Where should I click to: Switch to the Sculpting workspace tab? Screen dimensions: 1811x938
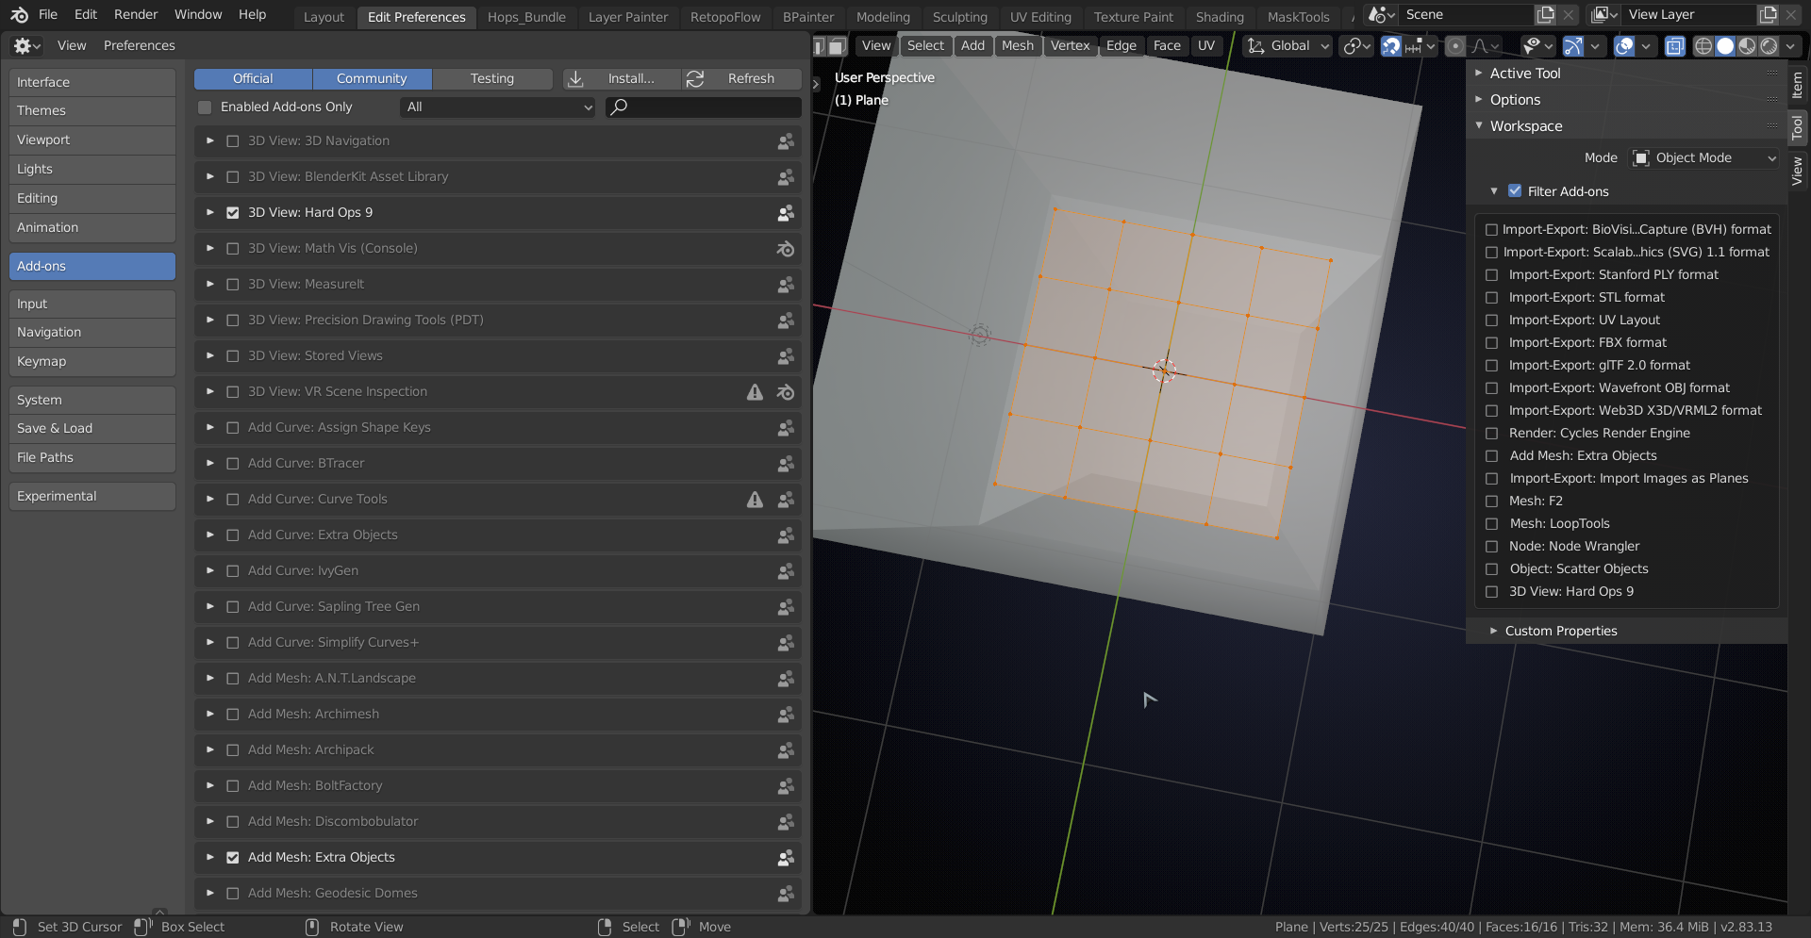pyautogui.click(x=959, y=17)
